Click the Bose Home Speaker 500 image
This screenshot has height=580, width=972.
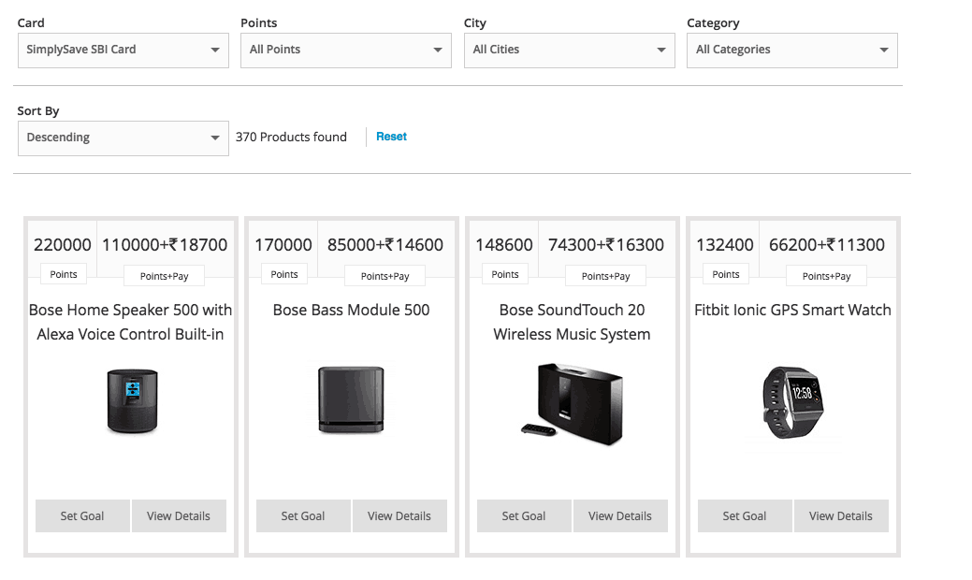(131, 400)
